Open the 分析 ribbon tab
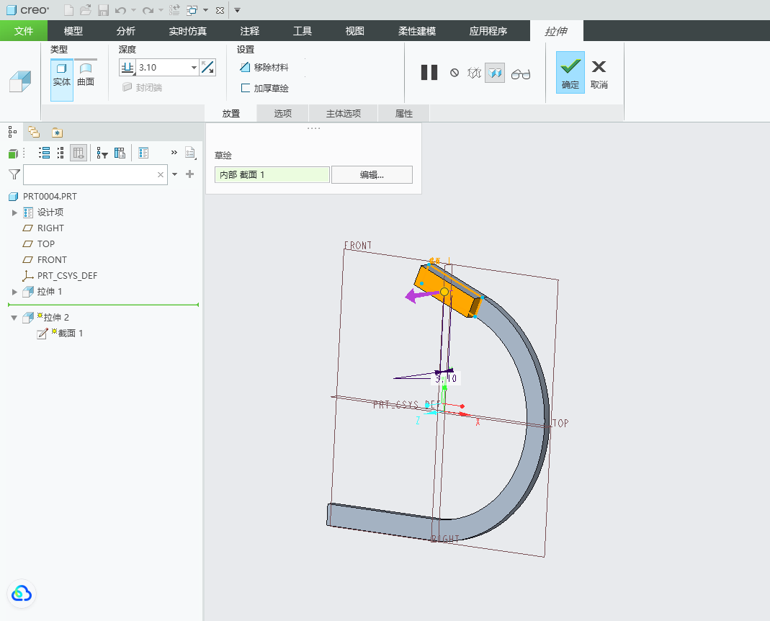 (x=126, y=31)
